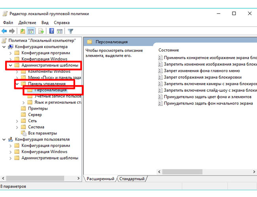Open Help with the question mark icon
257x197 pixels.
[52, 31]
